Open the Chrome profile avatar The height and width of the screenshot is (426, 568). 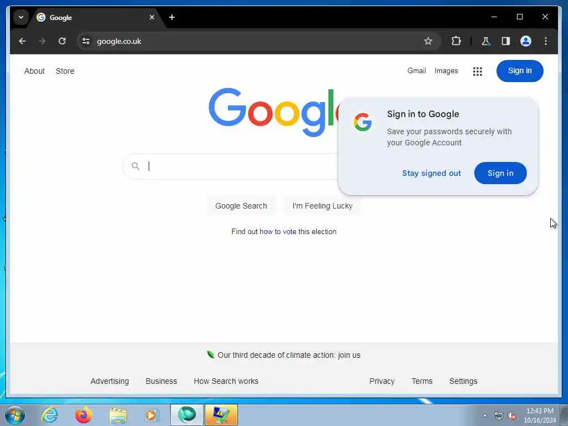[x=526, y=41]
